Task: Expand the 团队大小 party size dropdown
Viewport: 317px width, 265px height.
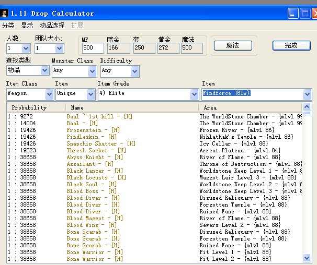Action: pos(60,49)
